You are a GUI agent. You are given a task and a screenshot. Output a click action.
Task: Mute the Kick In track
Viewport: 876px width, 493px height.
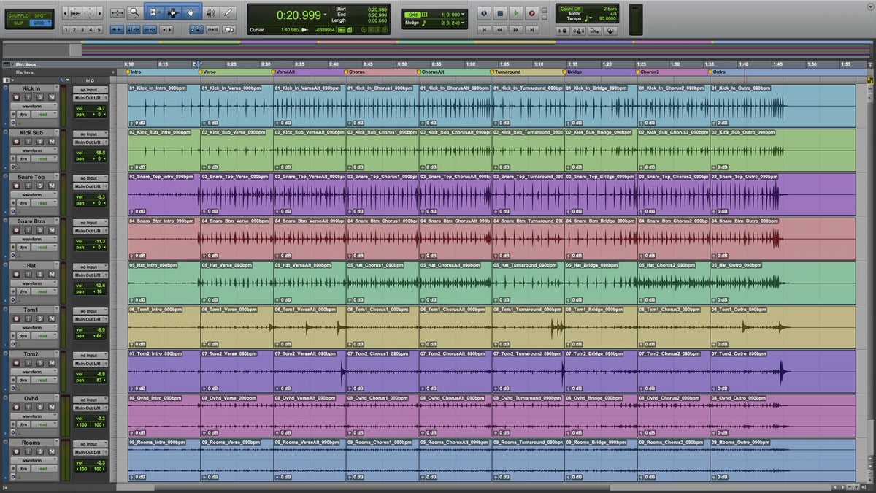52,98
